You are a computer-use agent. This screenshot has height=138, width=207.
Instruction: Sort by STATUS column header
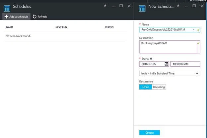coord(109,27)
